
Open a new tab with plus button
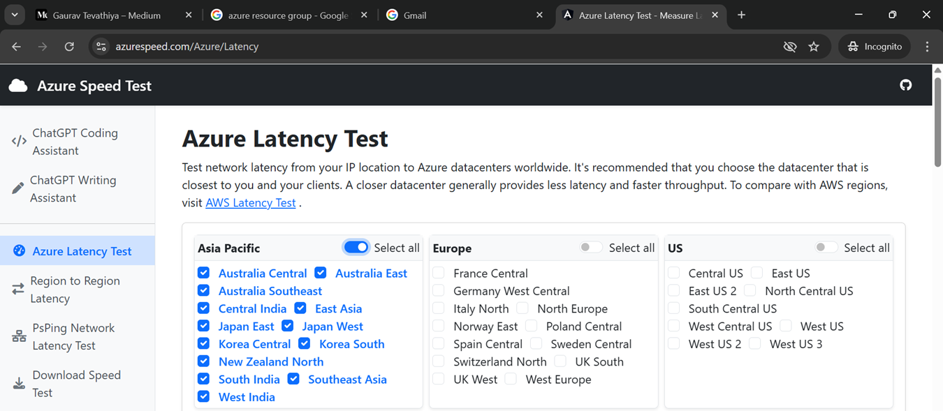(x=741, y=15)
